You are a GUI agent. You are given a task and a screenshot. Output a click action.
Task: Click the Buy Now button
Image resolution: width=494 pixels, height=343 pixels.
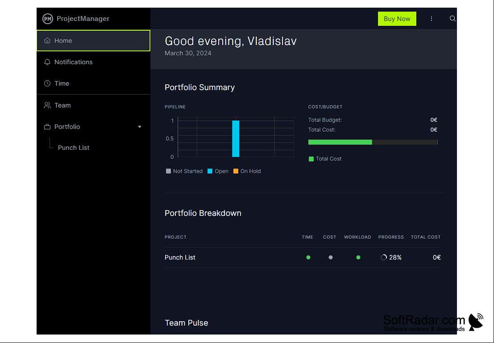(x=397, y=19)
